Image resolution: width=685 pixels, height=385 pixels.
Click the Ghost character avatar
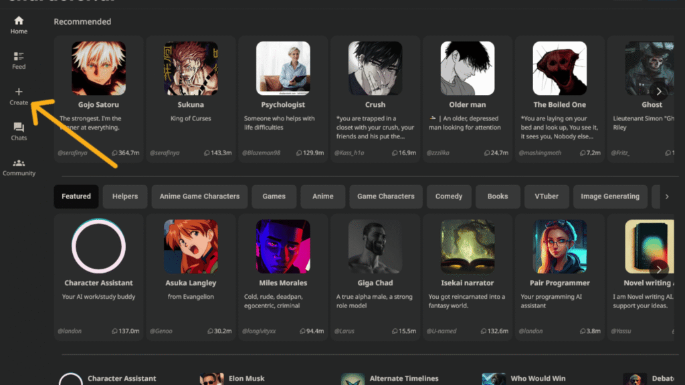coord(650,69)
